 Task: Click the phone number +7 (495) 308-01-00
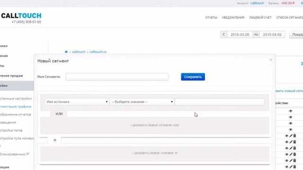click(27, 22)
